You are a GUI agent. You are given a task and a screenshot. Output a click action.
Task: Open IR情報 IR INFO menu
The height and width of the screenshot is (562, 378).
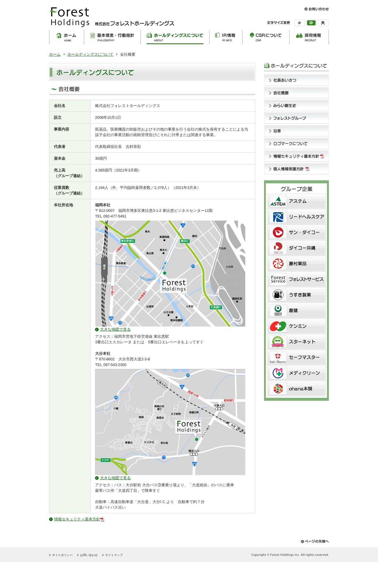tap(226, 37)
